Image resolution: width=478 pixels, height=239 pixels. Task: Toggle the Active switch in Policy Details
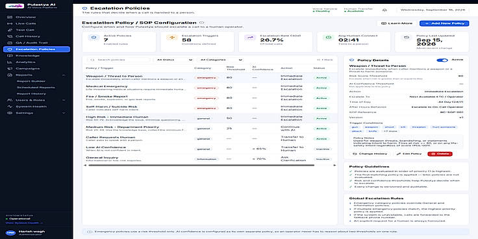(442, 60)
